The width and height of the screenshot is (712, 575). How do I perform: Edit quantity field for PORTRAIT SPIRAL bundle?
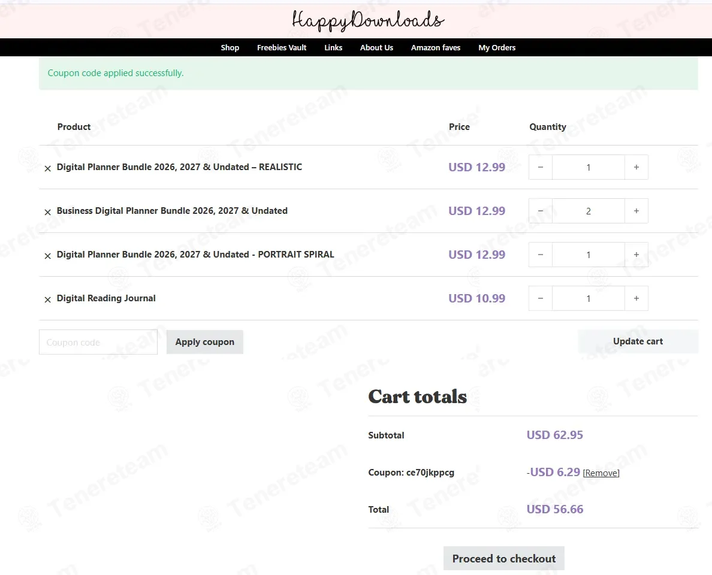589,255
